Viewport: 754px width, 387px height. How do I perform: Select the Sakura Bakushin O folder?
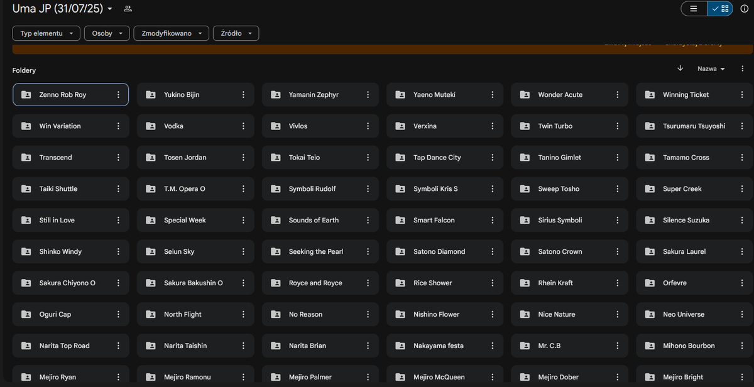pyautogui.click(x=195, y=283)
